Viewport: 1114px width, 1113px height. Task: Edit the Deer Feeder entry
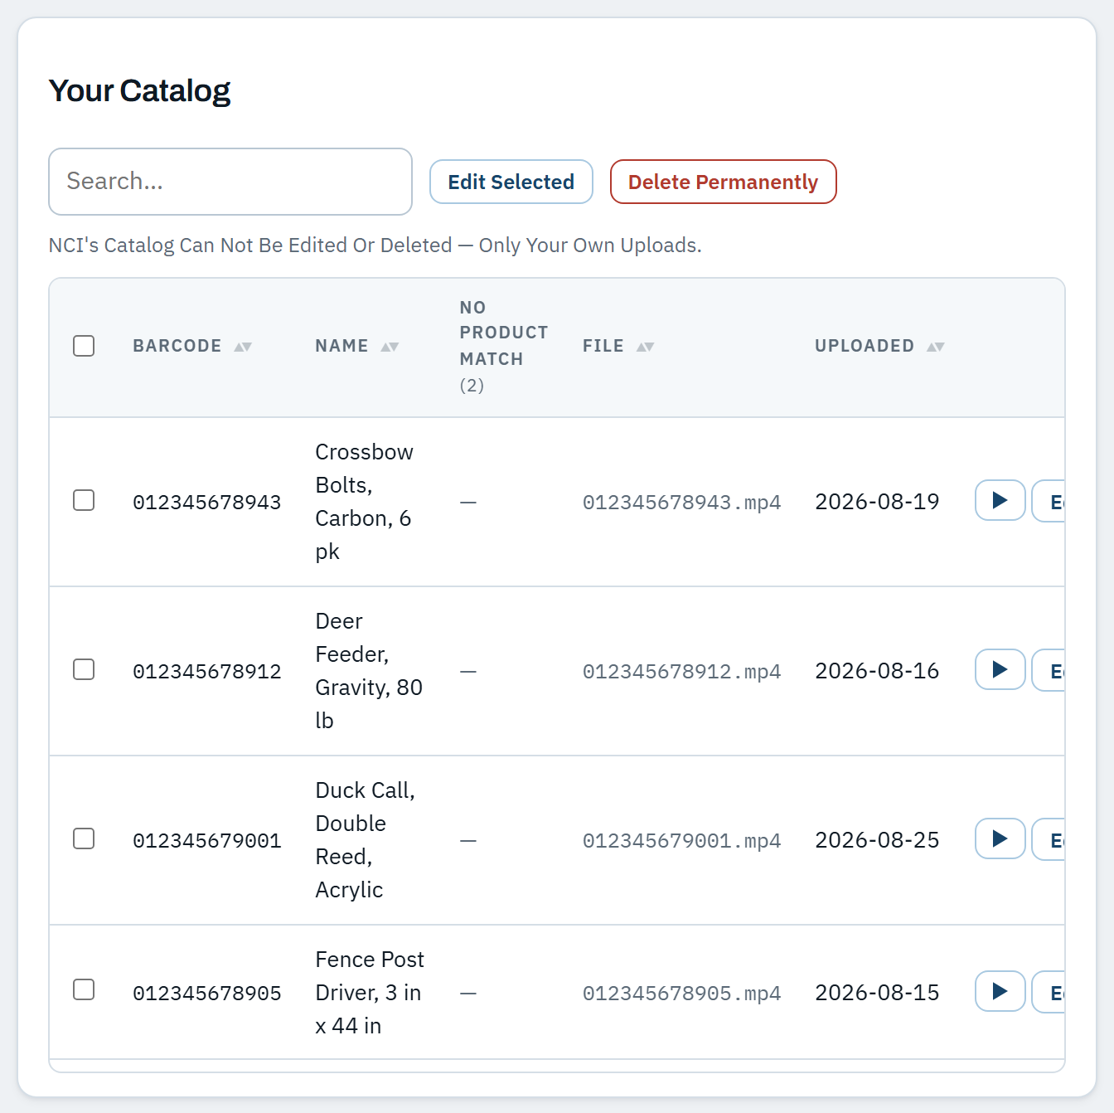point(1049,670)
